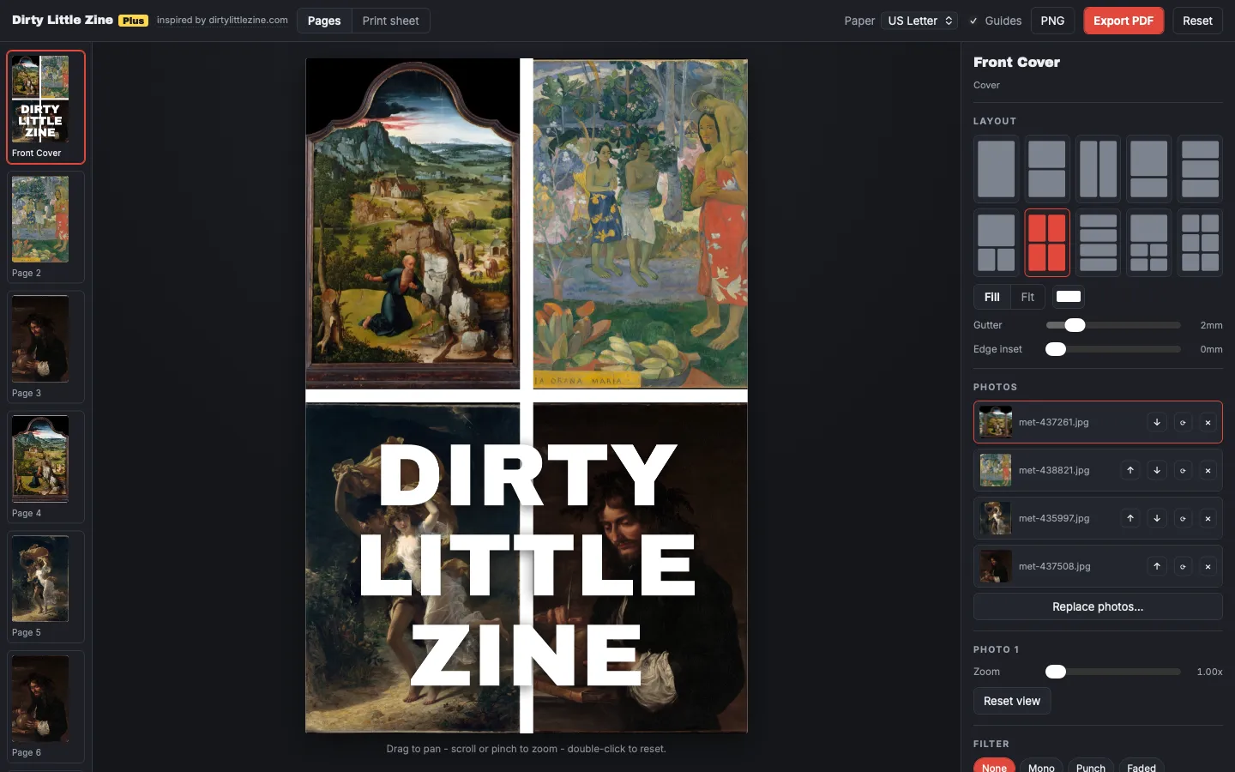Toggle the Guides checkbox
Image resolution: width=1235 pixels, height=772 pixels.
(973, 21)
